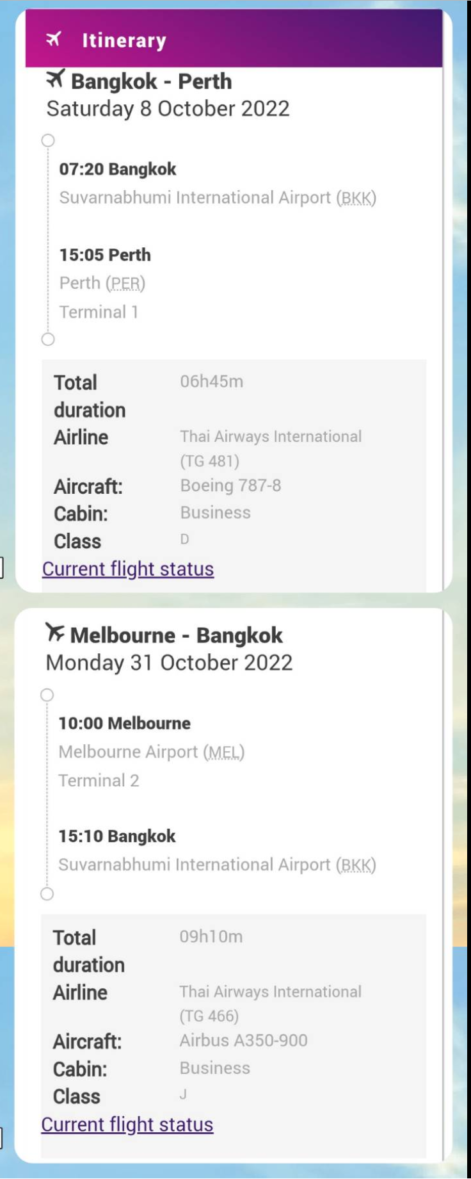Select the Itinerary header title
Screen dimensions: 471x1179
(x=124, y=40)
